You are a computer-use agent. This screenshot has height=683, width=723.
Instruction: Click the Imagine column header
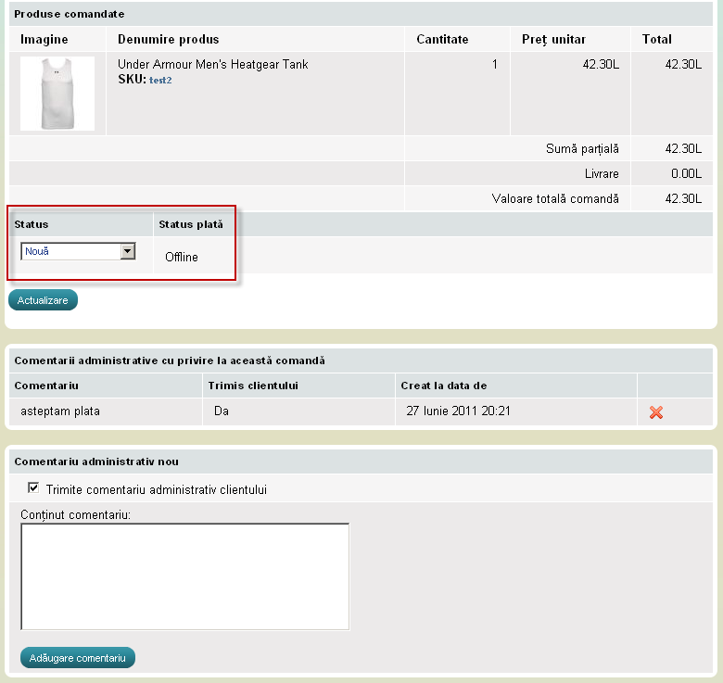pyautogui.click(x=44, y=40)
